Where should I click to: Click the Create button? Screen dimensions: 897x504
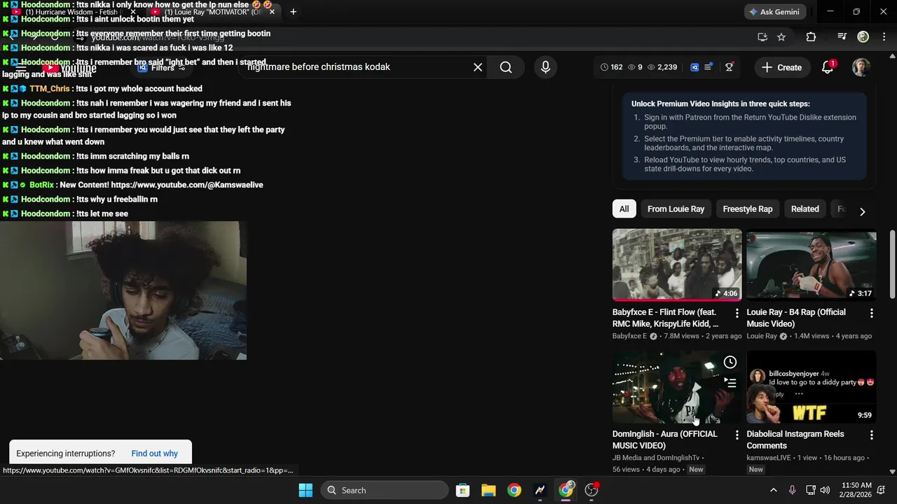pos(782,67)
